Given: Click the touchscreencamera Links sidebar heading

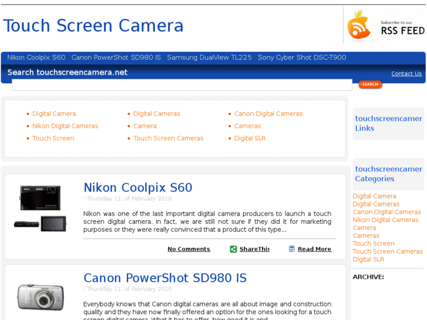Looking at the screenshot, I should coord(389,123).
